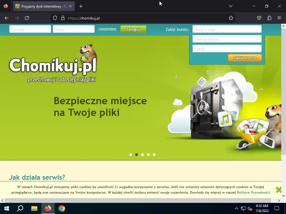Image resolution: width=286 pixels, height=214 pixels.
Task: Select the first slideshow dot
Action: click(131, 155)
